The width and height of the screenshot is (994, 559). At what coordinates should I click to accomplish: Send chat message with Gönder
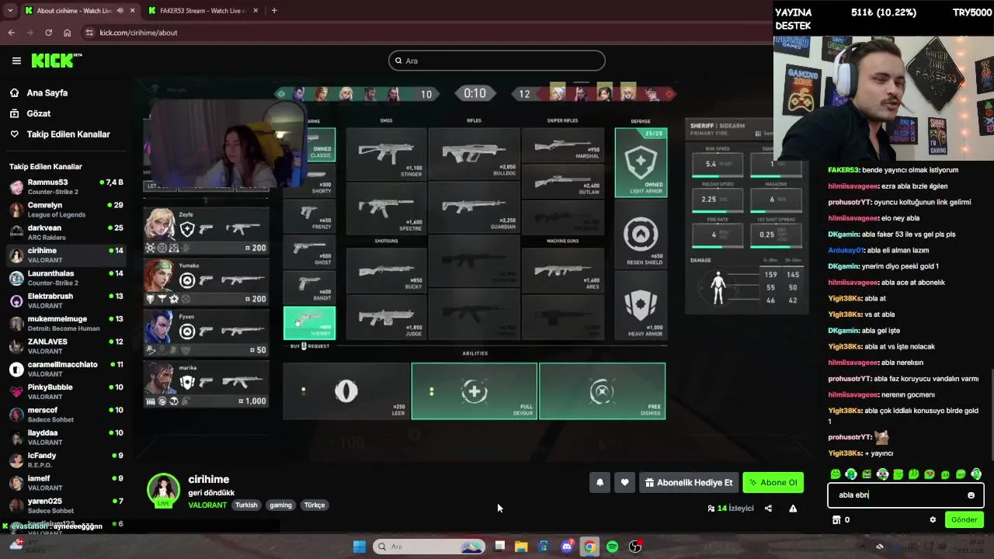click(x=964, y=520)
